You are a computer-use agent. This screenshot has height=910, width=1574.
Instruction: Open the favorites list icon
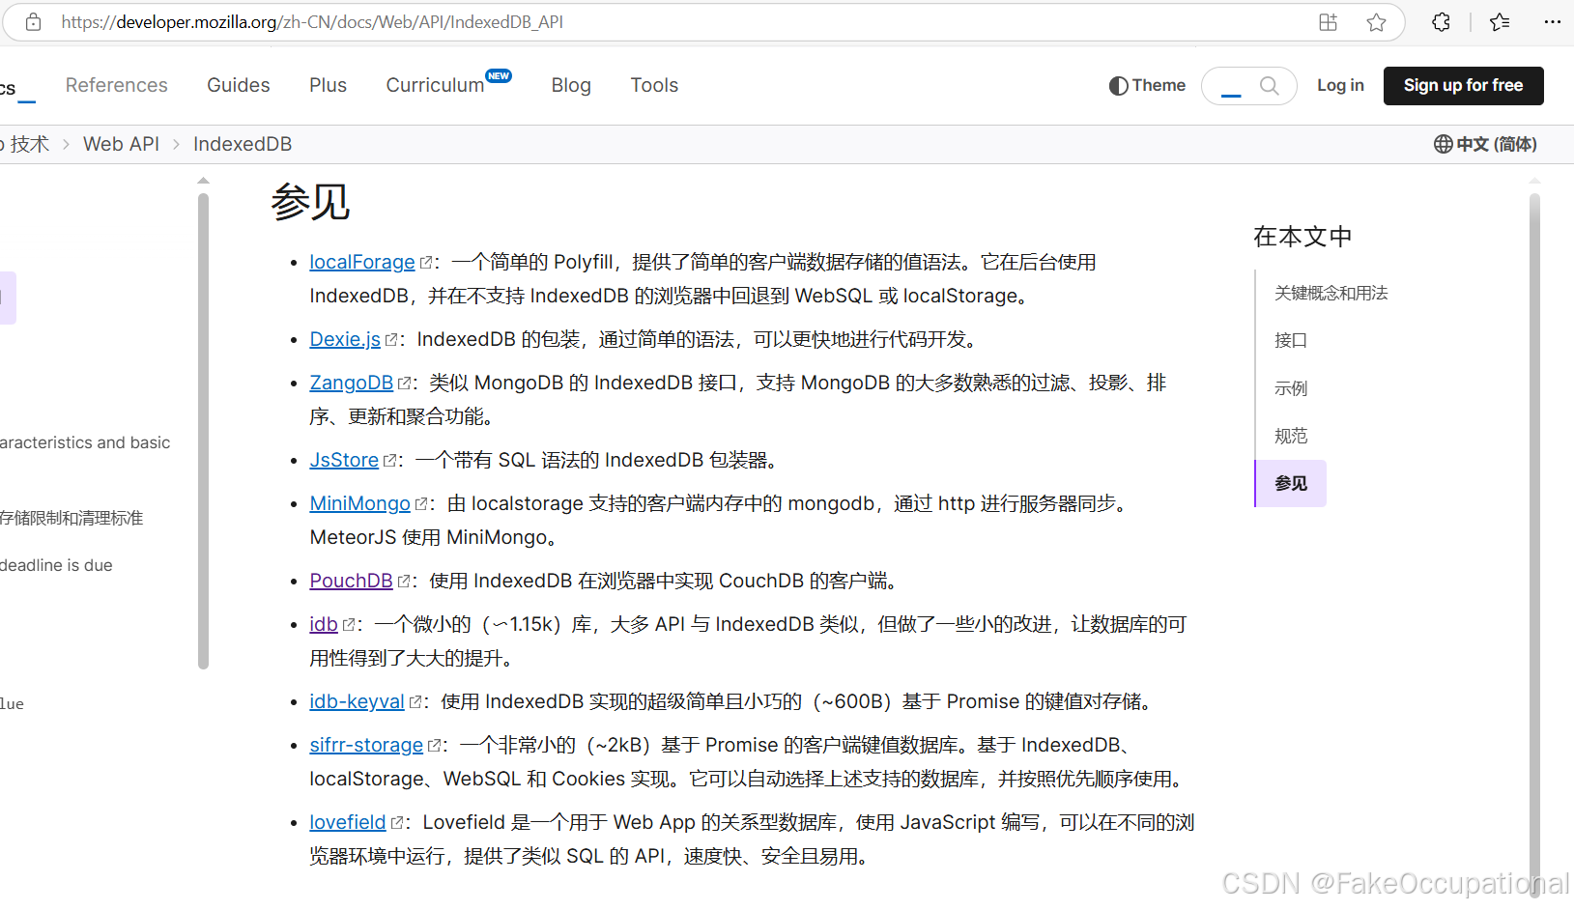1500,22
